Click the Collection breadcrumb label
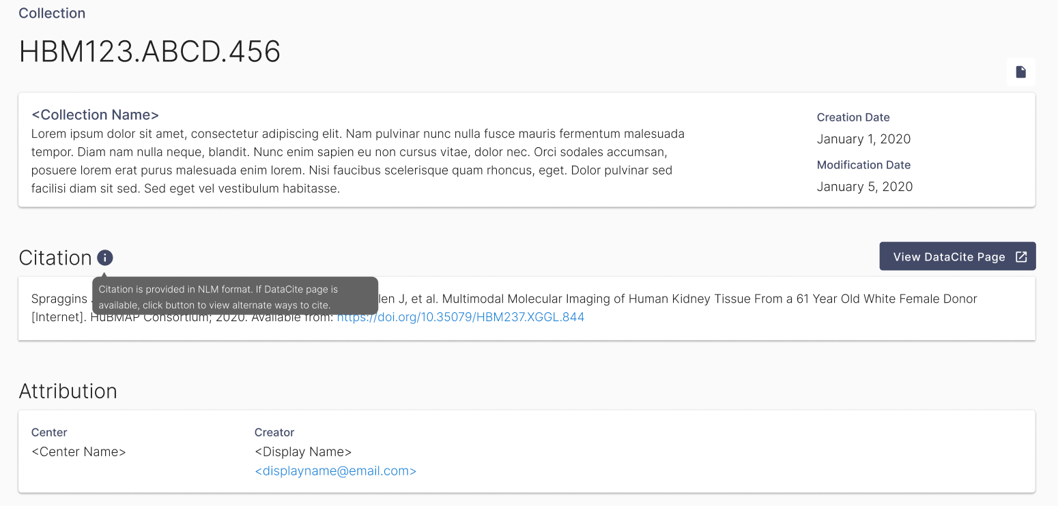Viewport: 1058px width, 506px height. [52, 12]
